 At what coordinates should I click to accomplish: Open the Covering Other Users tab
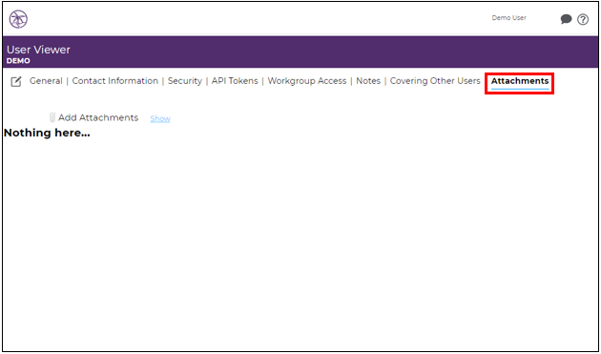click(435, 81)
